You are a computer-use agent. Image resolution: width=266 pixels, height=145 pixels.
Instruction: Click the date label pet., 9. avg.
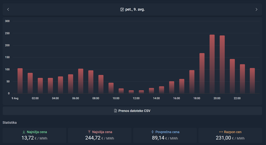click(x=135, y=9)
